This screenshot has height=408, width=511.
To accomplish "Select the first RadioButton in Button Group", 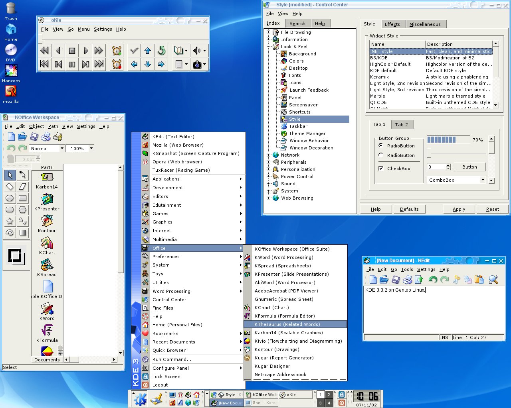I will [x=381, y=146].
